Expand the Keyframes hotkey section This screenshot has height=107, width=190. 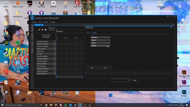tap(100, 37)
